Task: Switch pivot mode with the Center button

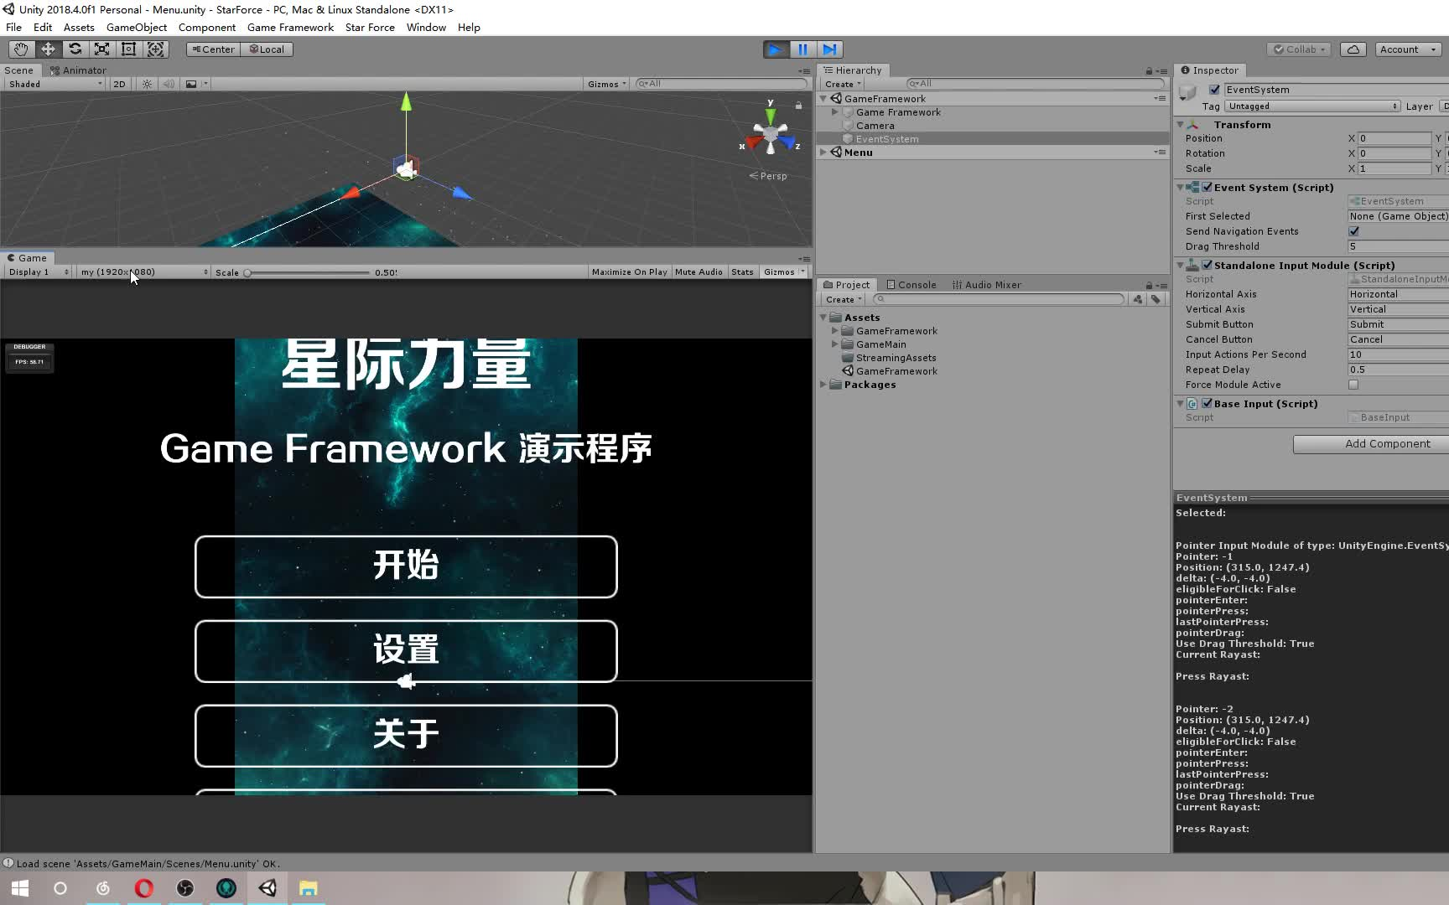Action: (212, 49)
